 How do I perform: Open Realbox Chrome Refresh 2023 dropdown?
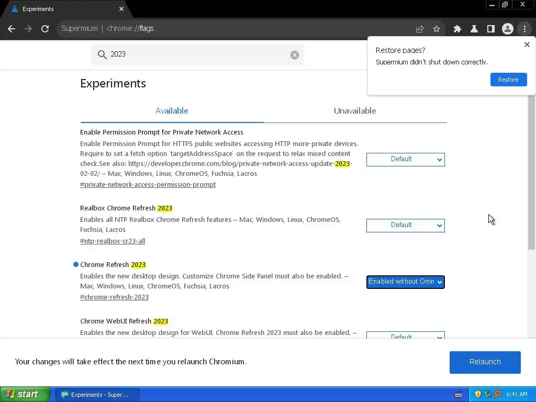click(406, 226)
